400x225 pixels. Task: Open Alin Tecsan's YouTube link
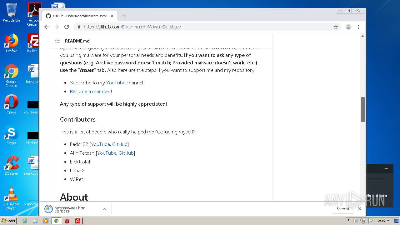[107, 153]
